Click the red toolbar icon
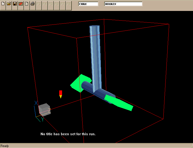193x148 pixels. 21,4
